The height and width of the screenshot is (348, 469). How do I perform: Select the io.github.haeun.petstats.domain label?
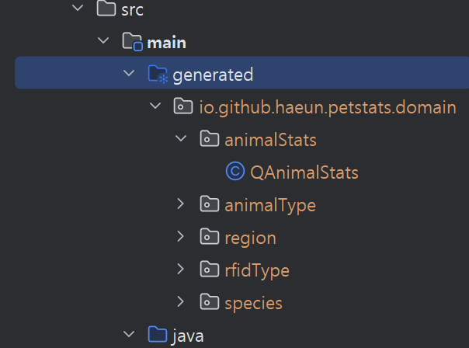click(328, 107)
